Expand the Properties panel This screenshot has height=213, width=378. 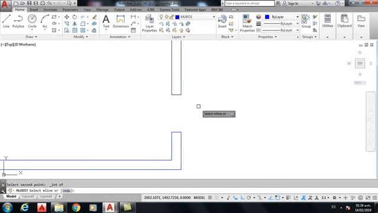tap(268, 37)
